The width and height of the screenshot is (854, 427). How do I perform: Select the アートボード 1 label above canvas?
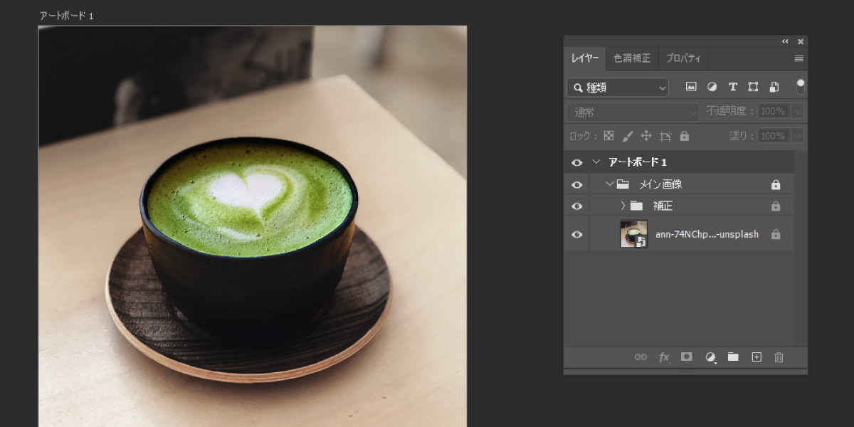click(x=66, y=16)
